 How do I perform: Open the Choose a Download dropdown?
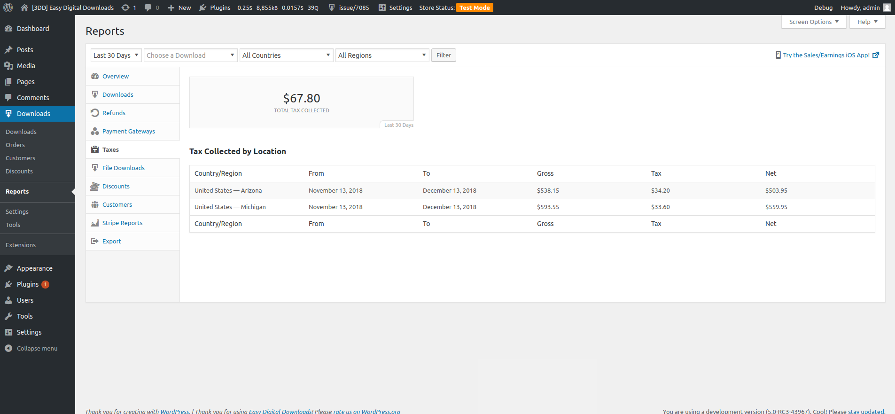tap(190, 55)
